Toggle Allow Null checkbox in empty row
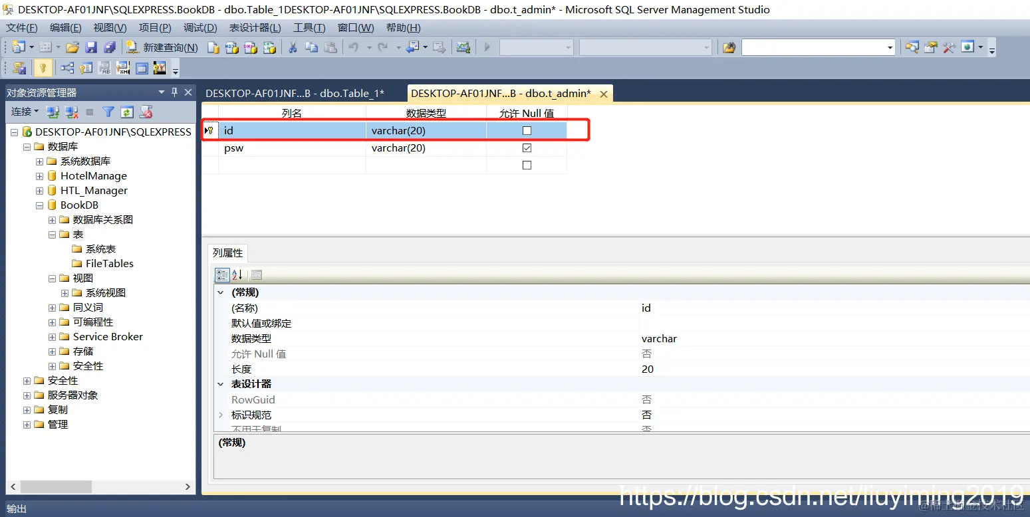This screenshot has width=1030, height=517. pos(527,165)
